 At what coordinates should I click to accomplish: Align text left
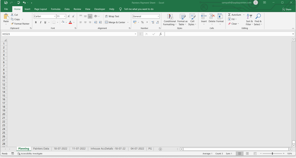81,22
